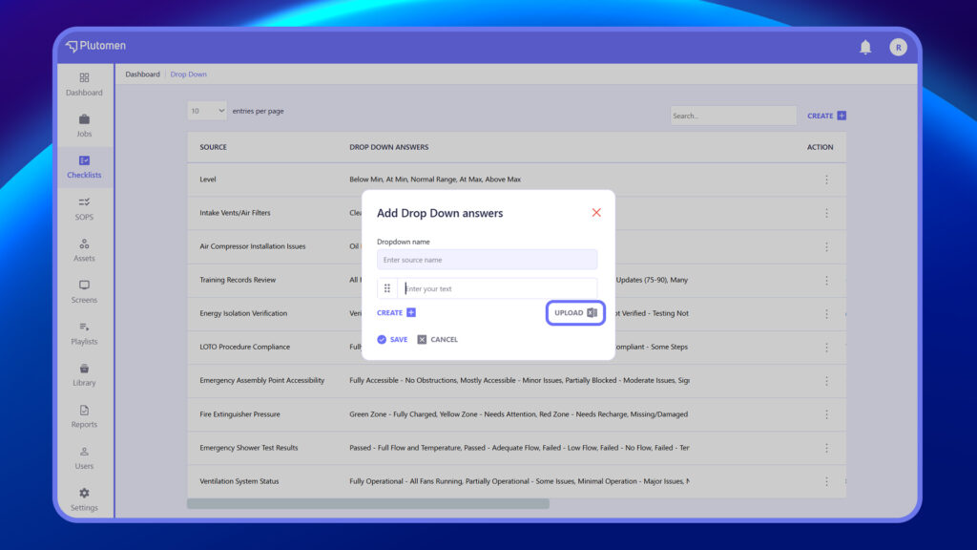Click 'Training Records Review' cell
The image size is (977, 550).
point(238,280)
